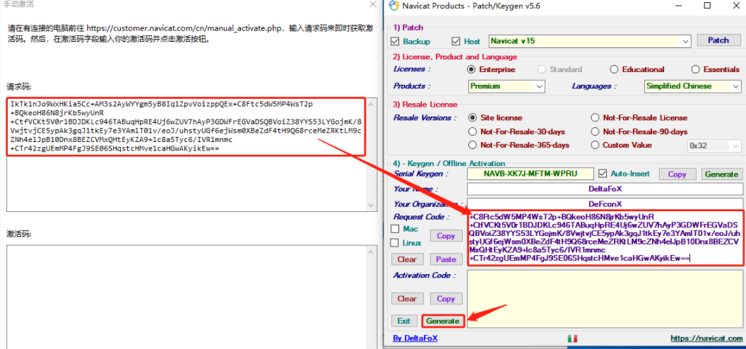
Task: Copy the request code
Action: [x=446, y=236]
